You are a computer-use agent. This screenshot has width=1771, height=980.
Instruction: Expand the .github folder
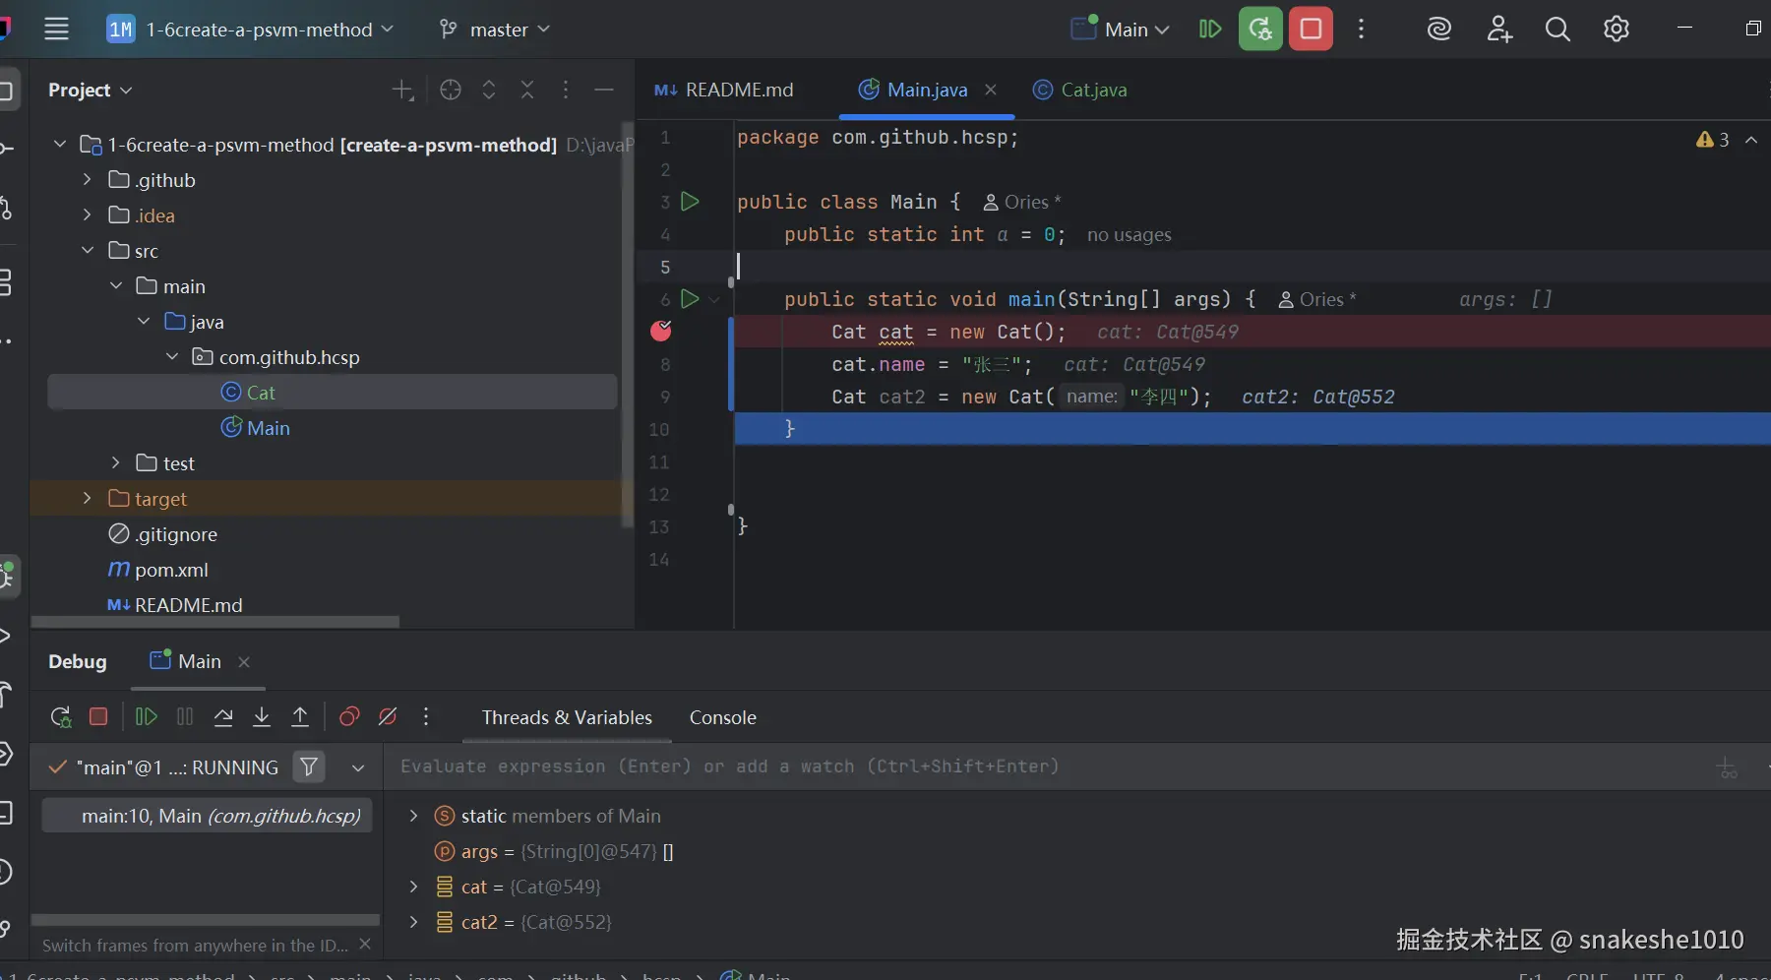tap(88, 179)
